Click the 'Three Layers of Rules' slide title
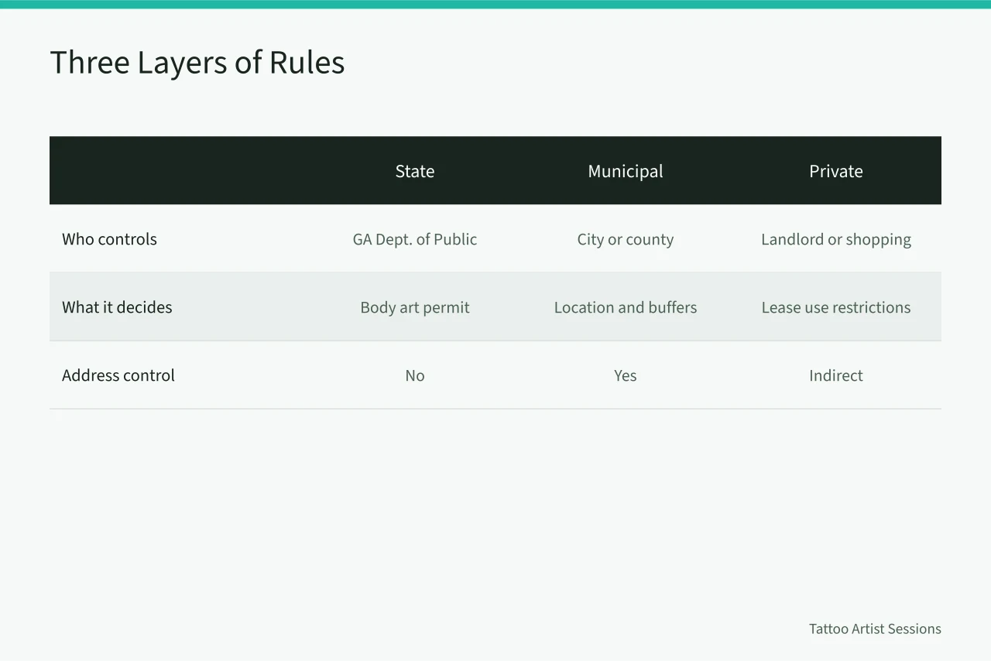Viewport: 991px width, 661px height. (197, 63)
